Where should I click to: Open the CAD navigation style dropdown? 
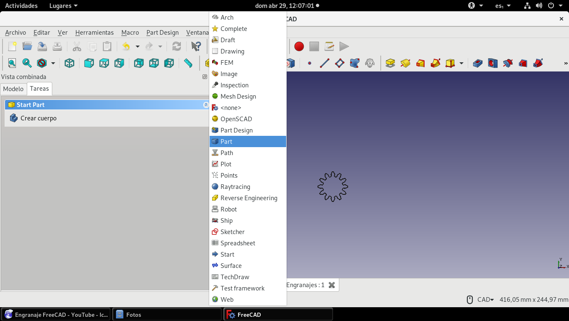[x=486, y=299]
